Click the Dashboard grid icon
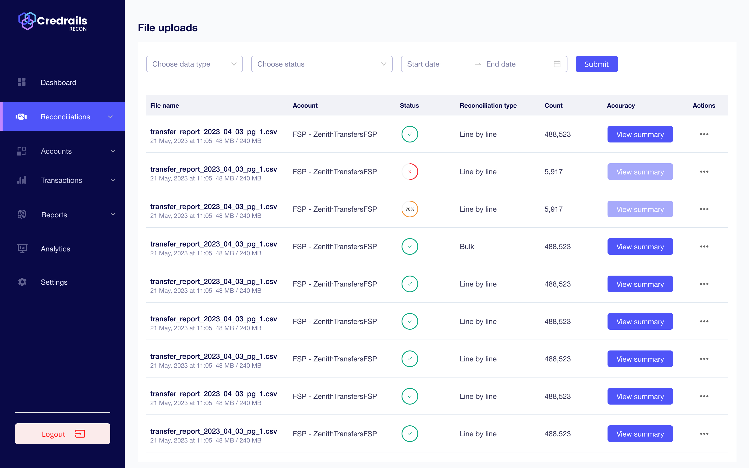This screenshot has width=749, height=468. coord(22,82)
